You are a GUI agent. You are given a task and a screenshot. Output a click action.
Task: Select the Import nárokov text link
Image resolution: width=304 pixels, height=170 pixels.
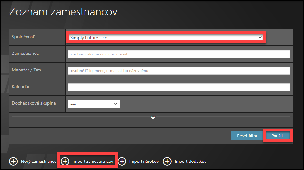[x=144, y=162]
